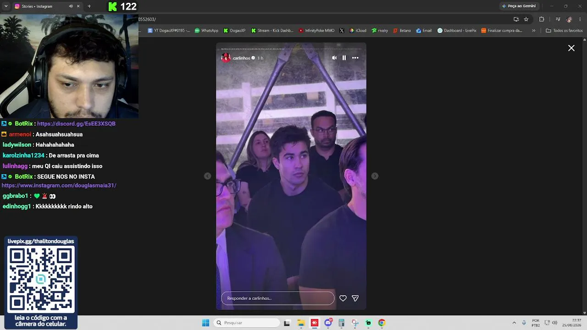Click the livepix QR code image

pos(41,279)
